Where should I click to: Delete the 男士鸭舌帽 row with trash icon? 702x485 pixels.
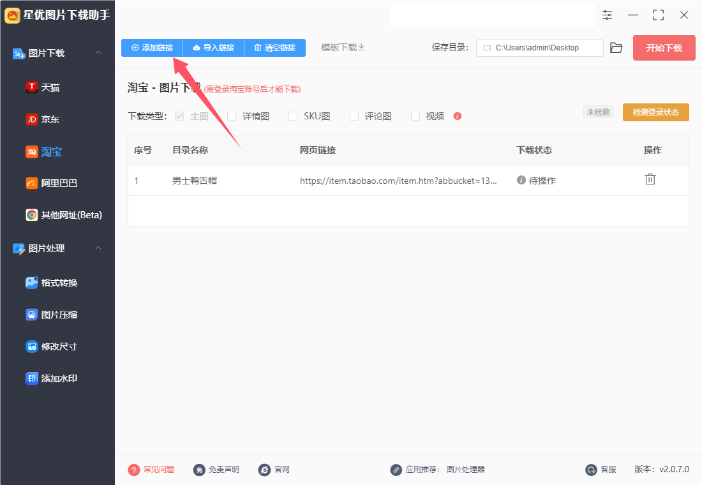pyautogui.click(x=650, y=179)
